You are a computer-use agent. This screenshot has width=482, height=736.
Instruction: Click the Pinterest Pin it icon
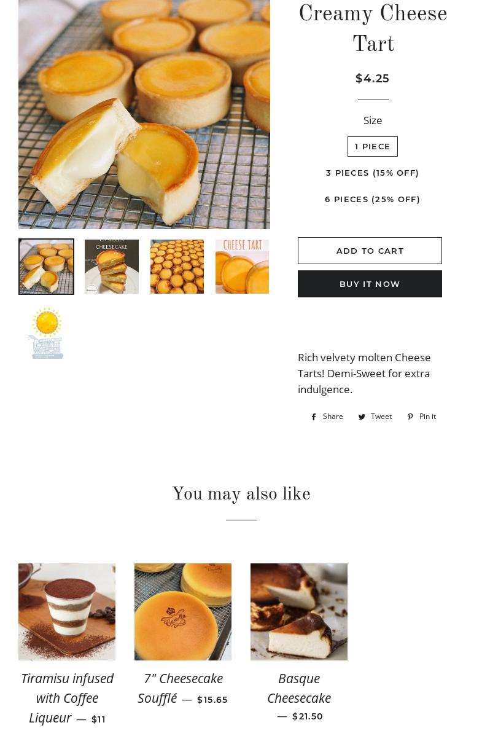pos(410,417)
